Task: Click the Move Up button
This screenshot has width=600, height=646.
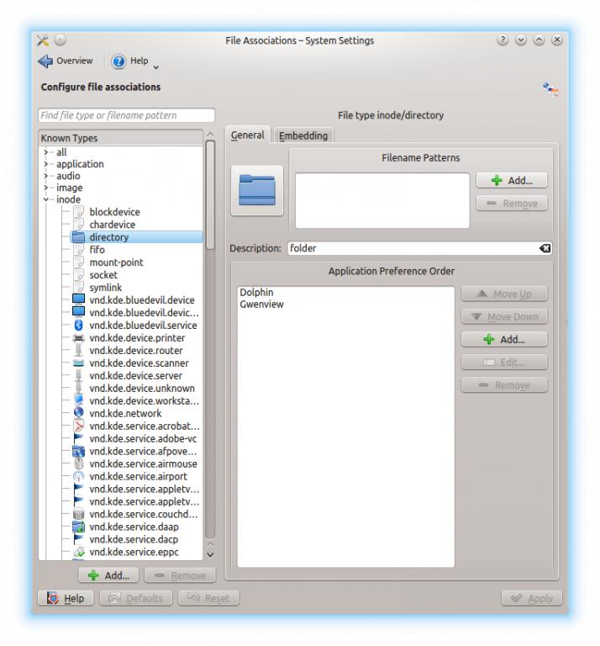Action: pos(504,294)
